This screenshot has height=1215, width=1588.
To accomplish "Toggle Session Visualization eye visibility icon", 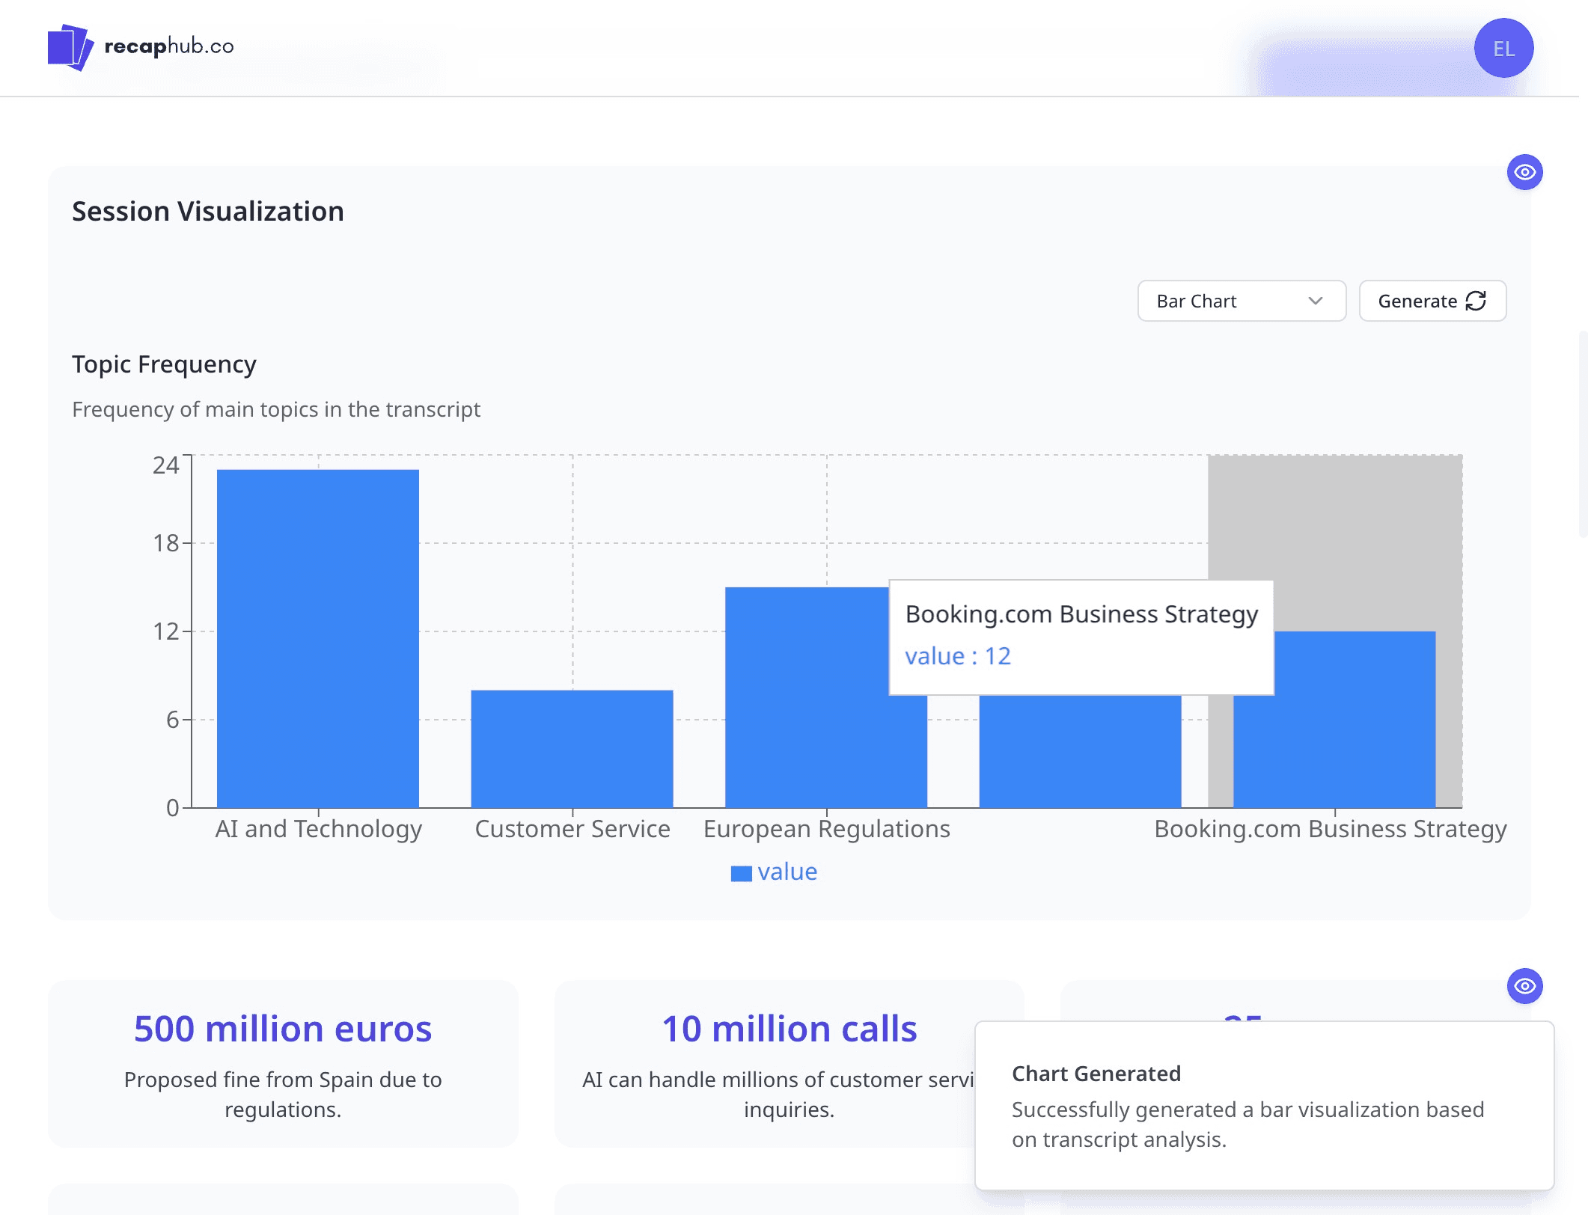I will [1524, 172].
